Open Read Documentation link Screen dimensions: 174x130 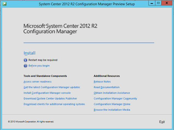coord(107,87)
